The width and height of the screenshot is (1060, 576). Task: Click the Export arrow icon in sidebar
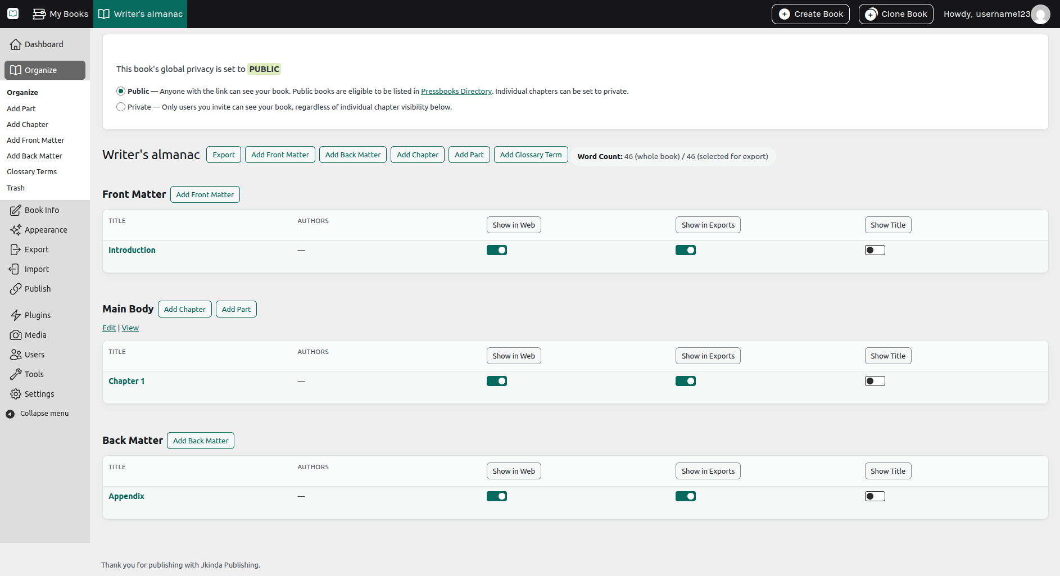(16, 250)
